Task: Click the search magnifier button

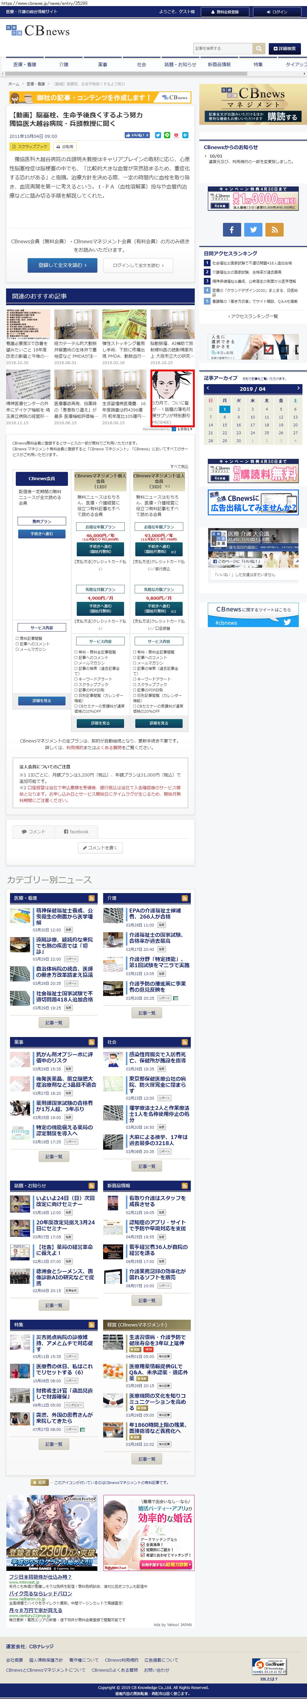Action: pos(259,49)
